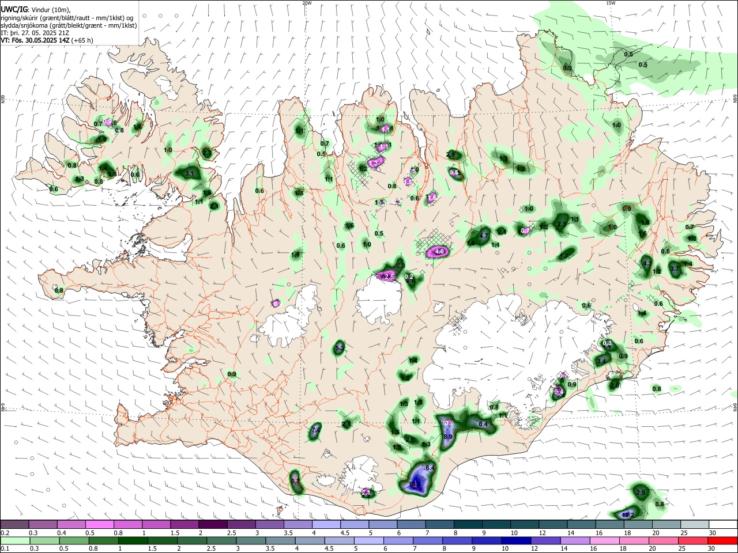Click the 4.0 value on pink snow cell
Screen dimensions: 738x553
pos(439,252)
